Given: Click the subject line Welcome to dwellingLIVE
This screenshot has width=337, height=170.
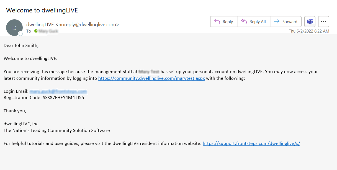Looking at the screenshot, I should click(42, 10).
